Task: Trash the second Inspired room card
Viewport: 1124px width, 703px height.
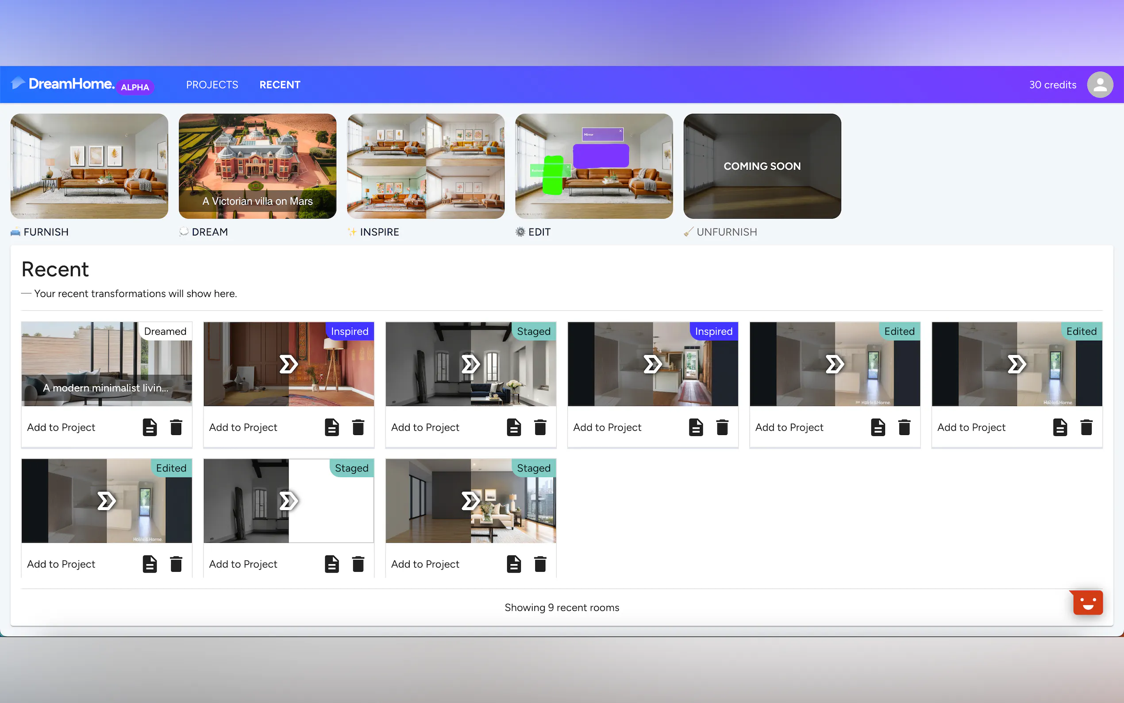Action: (722, 427)
